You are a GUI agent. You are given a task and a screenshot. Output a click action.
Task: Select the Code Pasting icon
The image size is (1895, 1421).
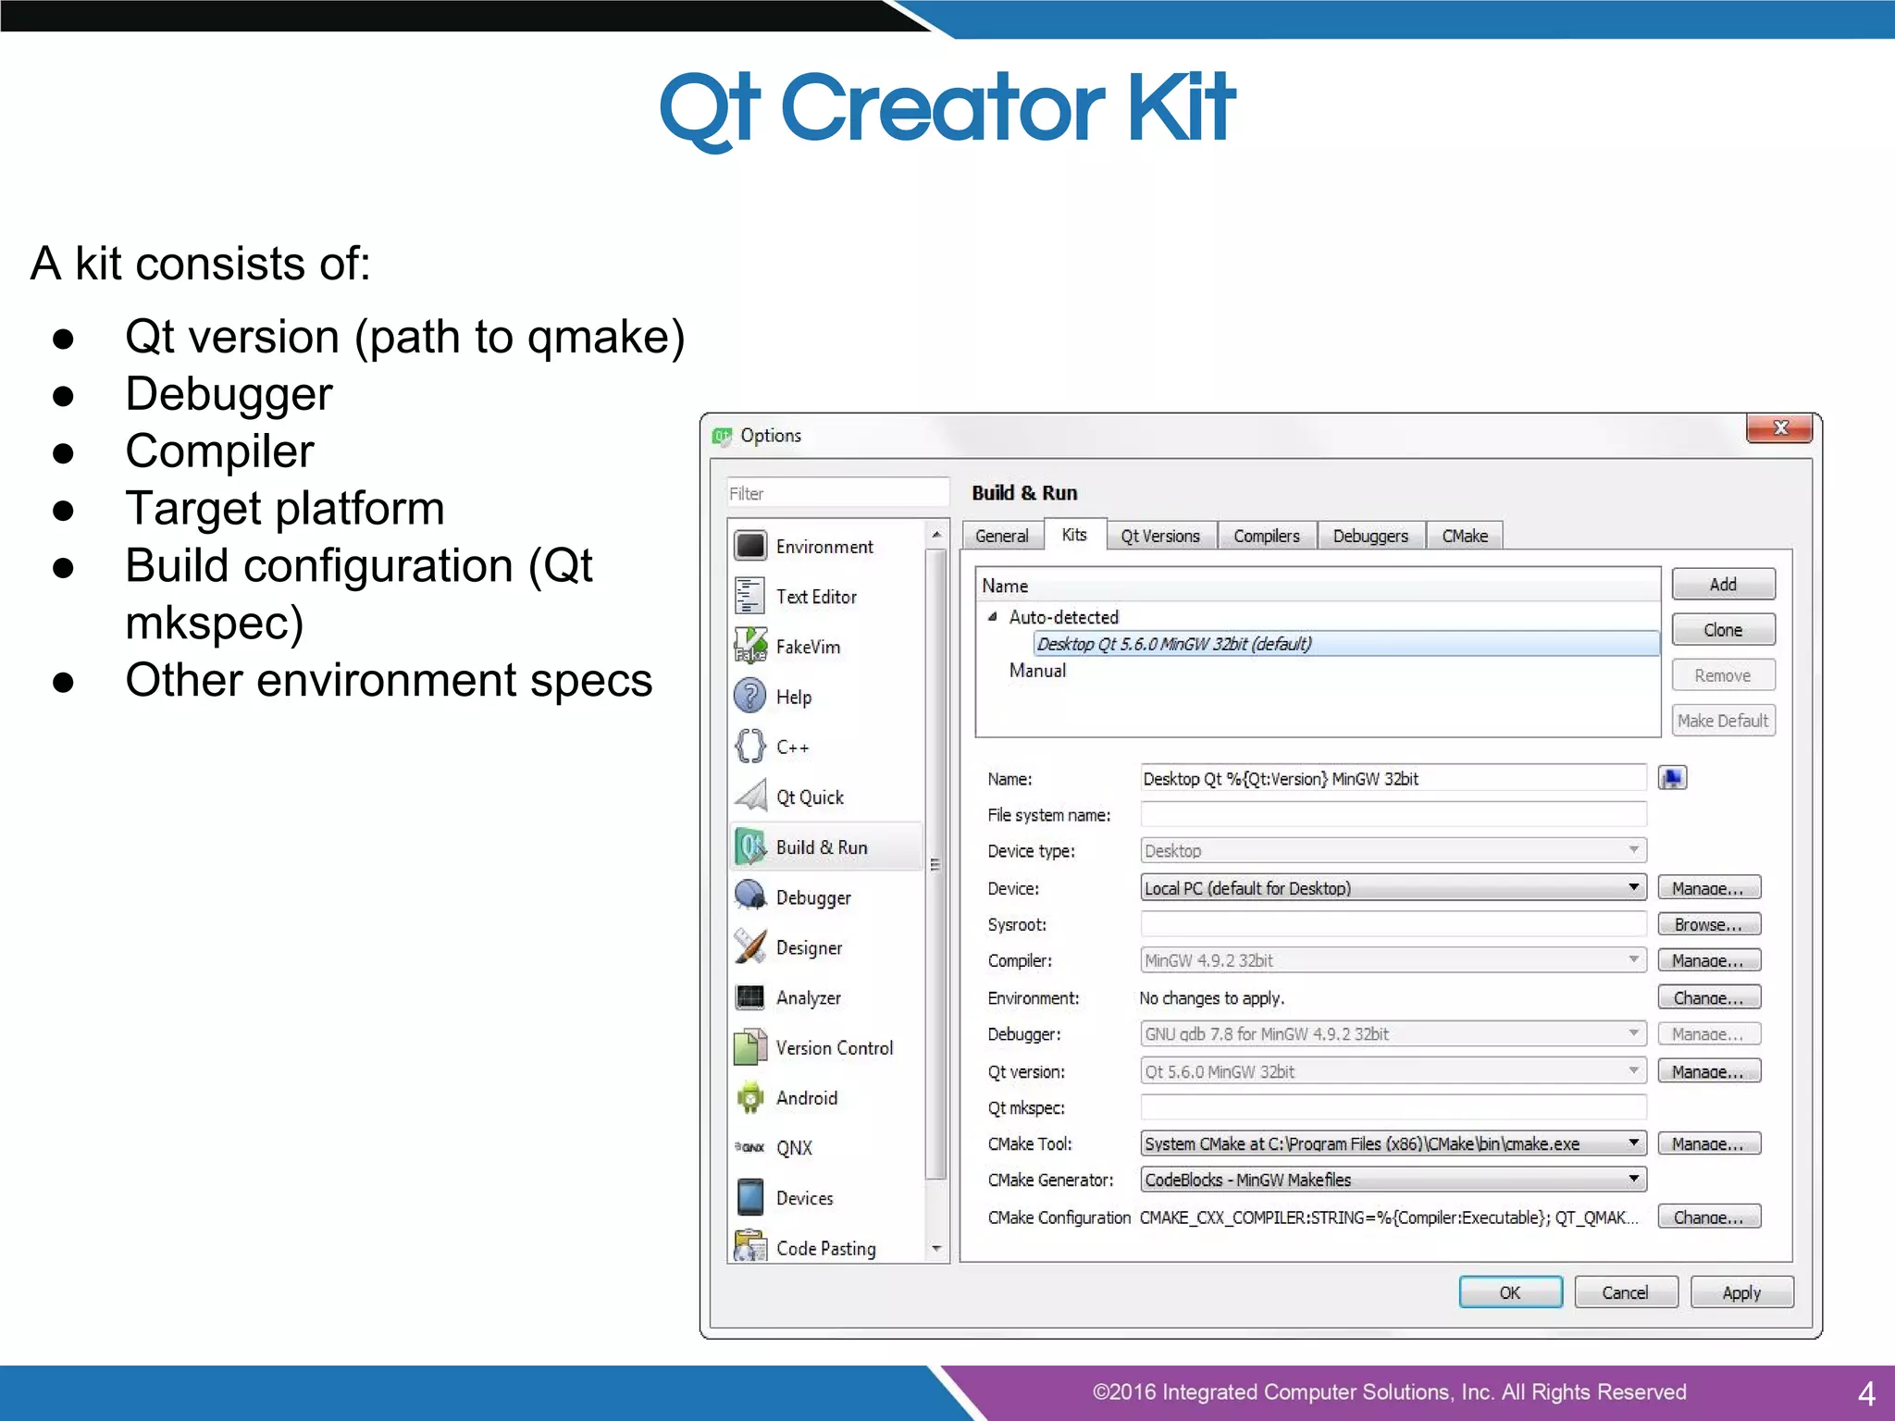(750, 1246)
